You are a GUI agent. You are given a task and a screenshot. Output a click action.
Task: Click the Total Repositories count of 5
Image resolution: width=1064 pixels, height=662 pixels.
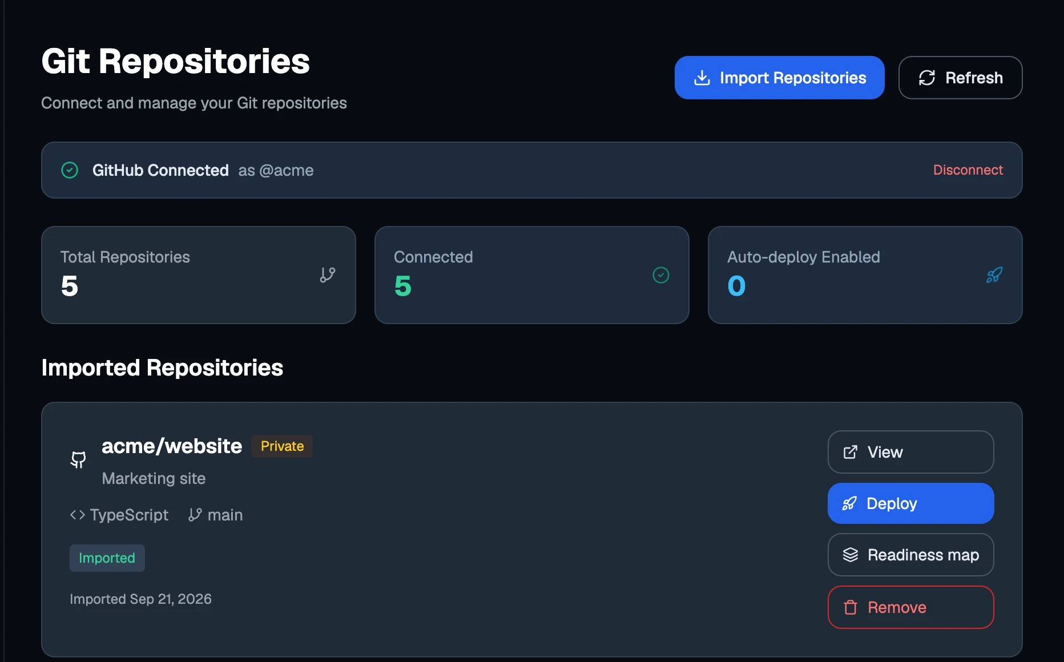tap(70, 286)
